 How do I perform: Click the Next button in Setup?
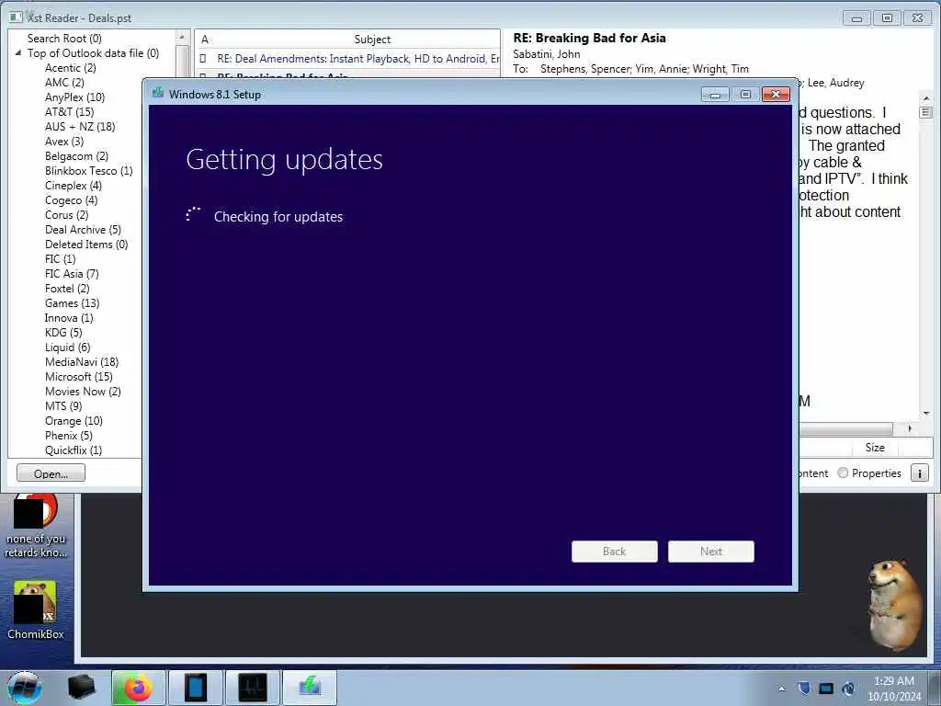711,552
